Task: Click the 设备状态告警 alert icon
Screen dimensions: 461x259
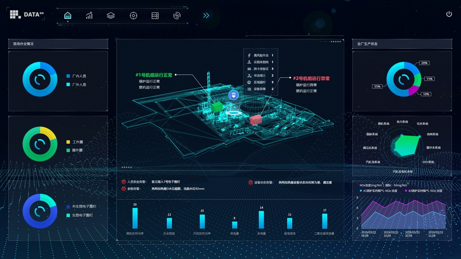Action: (251, 182)
